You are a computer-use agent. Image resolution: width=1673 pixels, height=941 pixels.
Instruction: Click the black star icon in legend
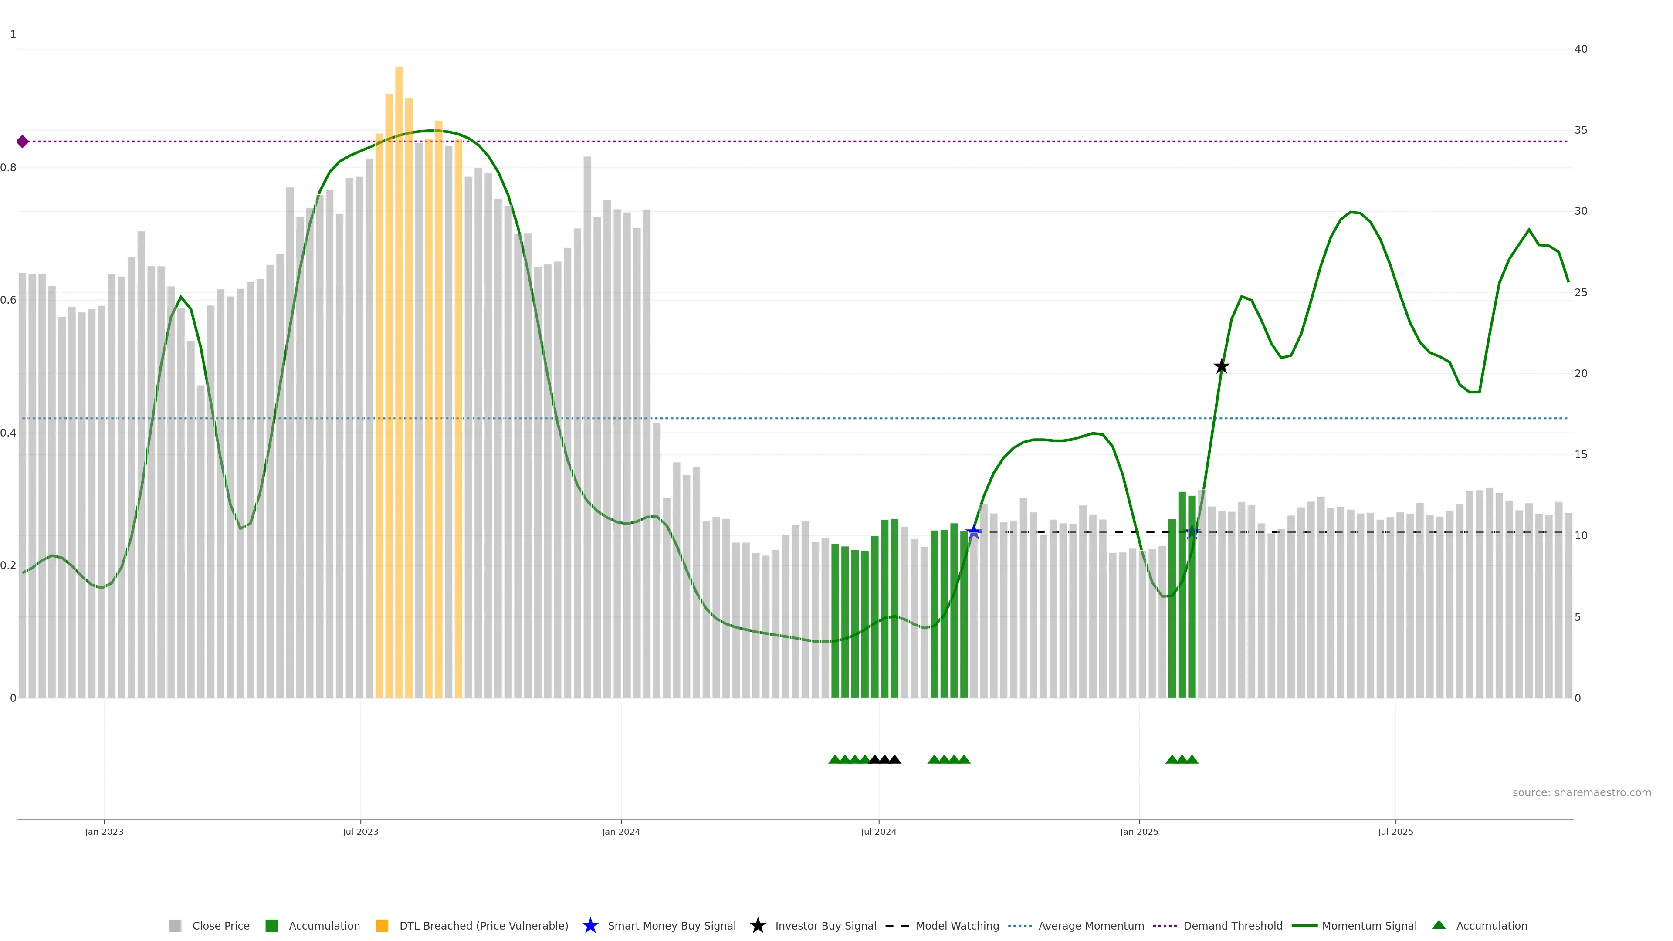click(757, 925)
